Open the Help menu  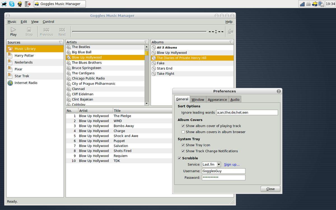(229, 22)
